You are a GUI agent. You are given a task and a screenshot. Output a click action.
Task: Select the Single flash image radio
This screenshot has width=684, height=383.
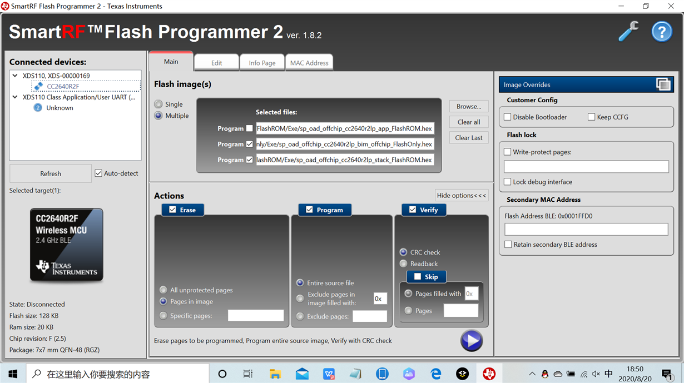(158, 104)
